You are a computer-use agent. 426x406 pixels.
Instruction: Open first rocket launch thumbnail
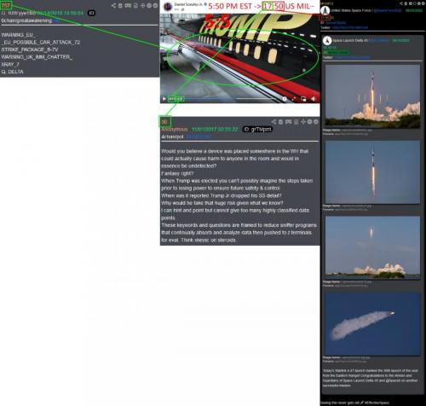pyautogui.click(x=372, y=96)
